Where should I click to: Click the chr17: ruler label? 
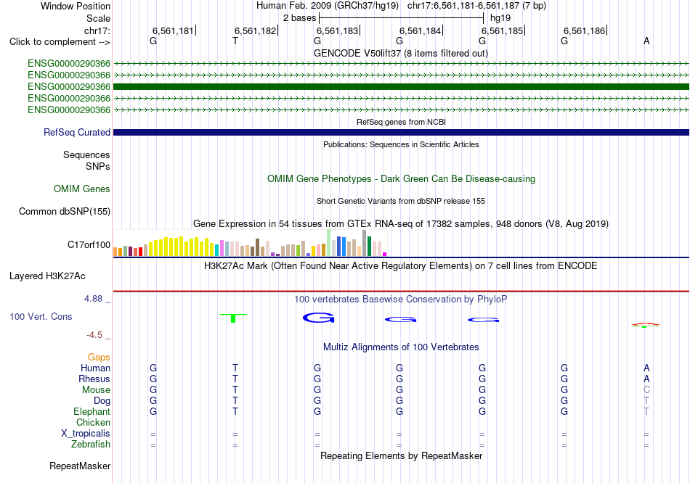97,30
